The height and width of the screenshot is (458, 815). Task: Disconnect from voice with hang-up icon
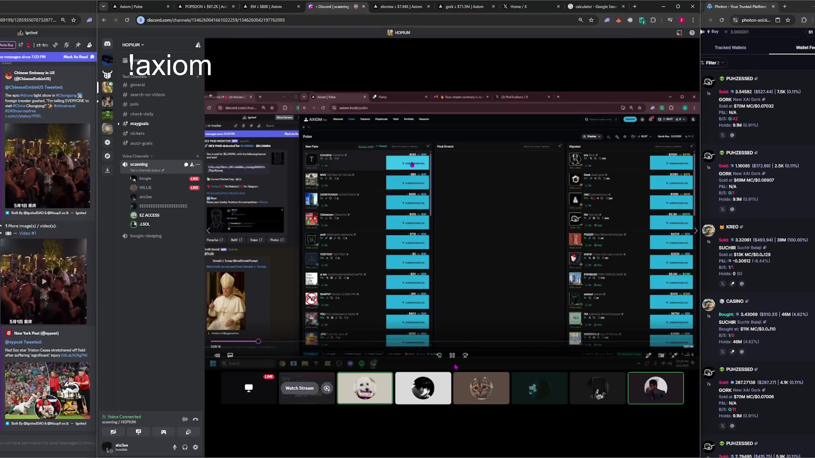(x=195, y=419)
